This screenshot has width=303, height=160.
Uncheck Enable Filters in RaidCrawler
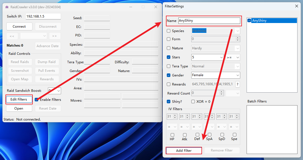click(x=37, y=100)
